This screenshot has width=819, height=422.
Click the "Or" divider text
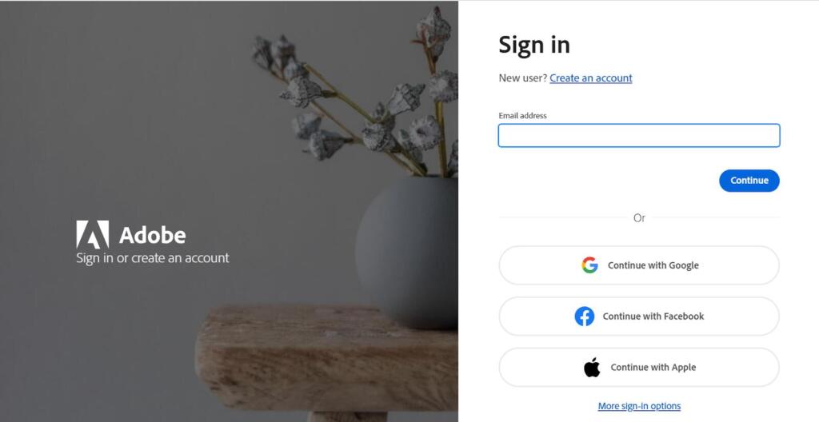tap(639, 217)
